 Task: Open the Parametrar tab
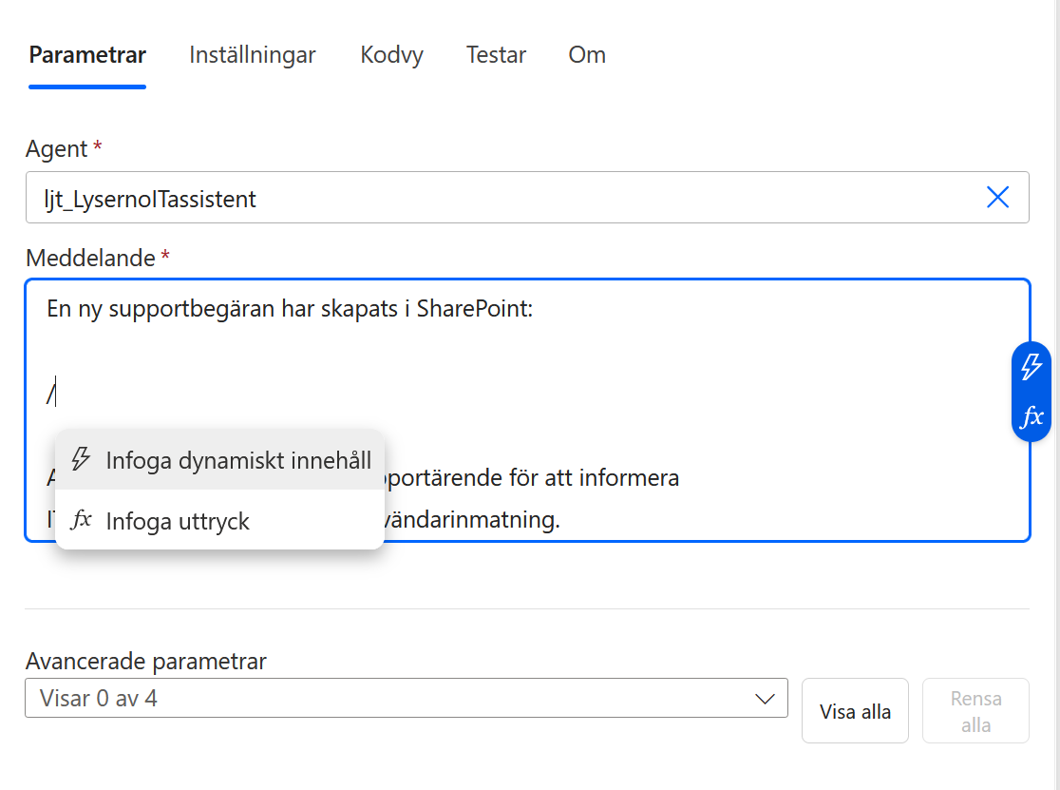pos(87,55)
